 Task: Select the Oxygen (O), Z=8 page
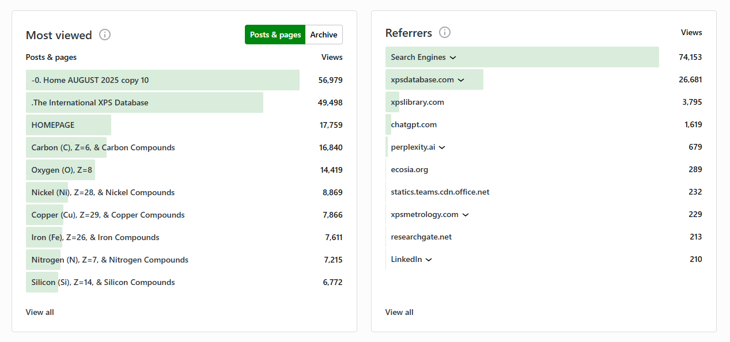pyautogui.click(x=62, y=170)
